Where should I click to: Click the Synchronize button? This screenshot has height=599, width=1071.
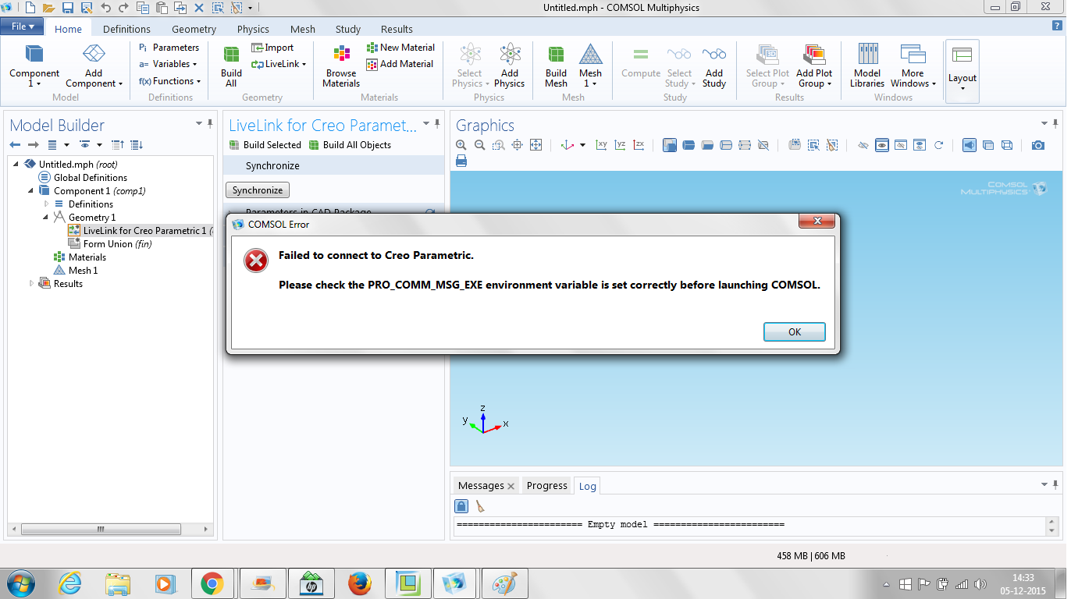click(x=257, y=190)
